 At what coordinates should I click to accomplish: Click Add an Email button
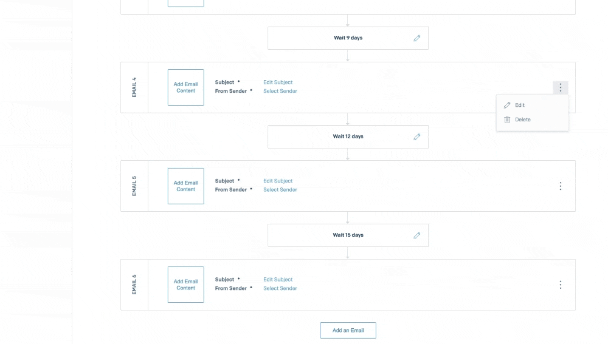point(348,330)
